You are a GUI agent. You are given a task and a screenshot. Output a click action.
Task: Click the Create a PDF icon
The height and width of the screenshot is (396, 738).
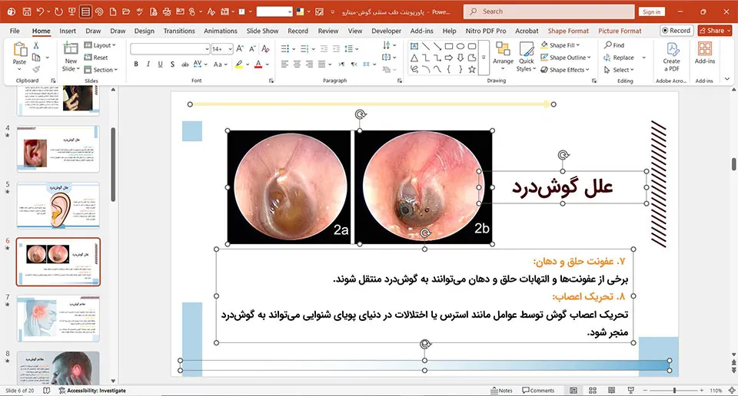tap(672, 57)
